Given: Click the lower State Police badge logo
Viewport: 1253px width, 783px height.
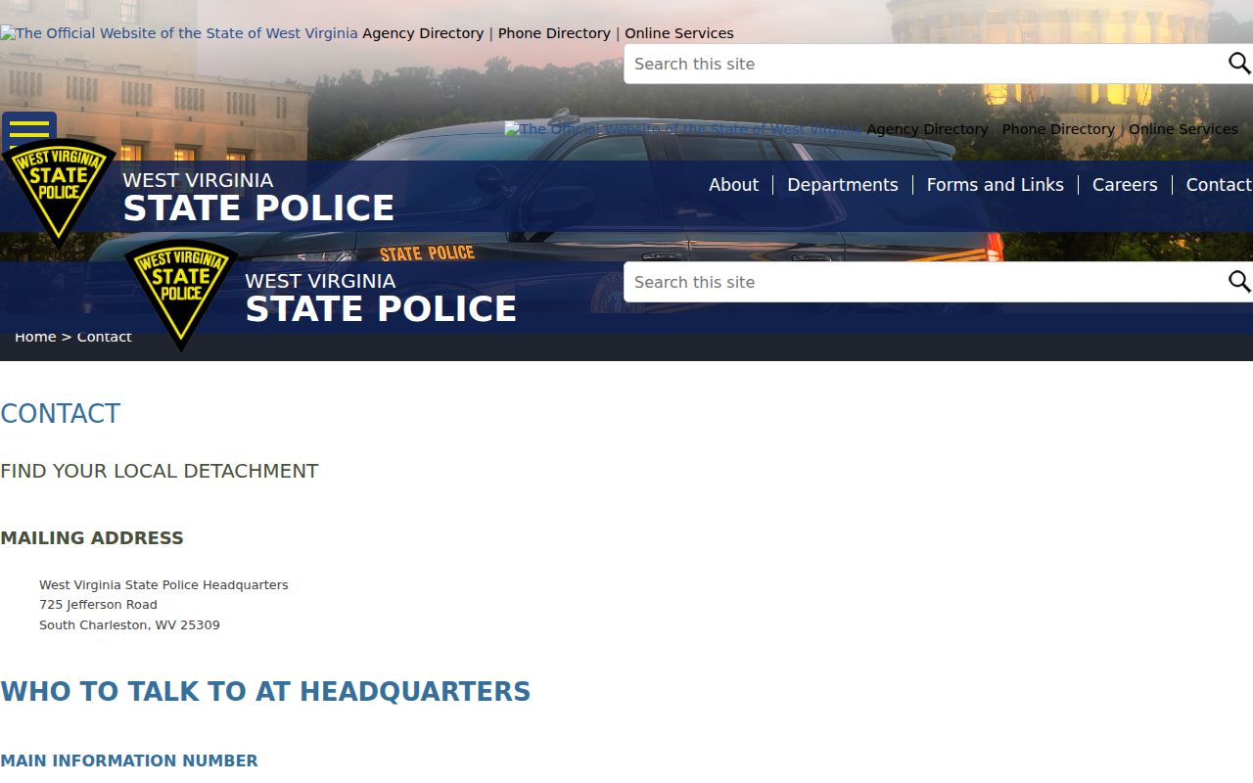Looking at the screenshot, I should click(181, 295).
